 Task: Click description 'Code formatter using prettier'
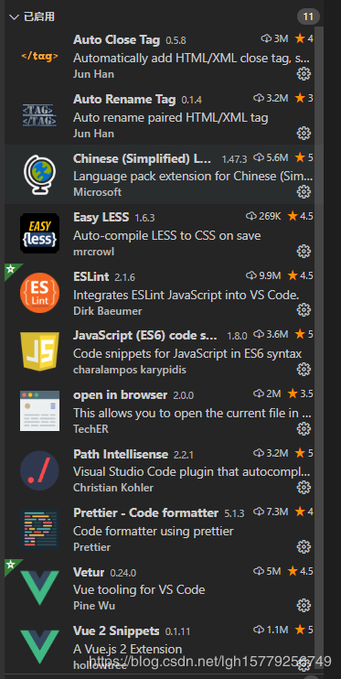point(154,531)
